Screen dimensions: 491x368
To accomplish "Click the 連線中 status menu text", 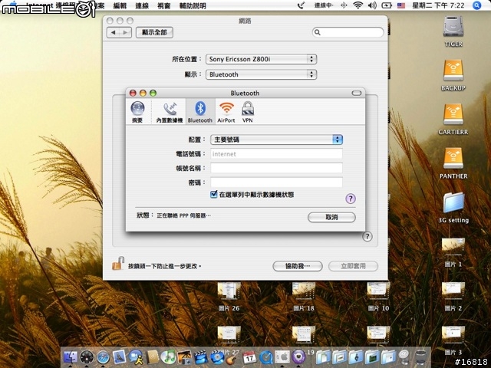I will pos(324,5).
